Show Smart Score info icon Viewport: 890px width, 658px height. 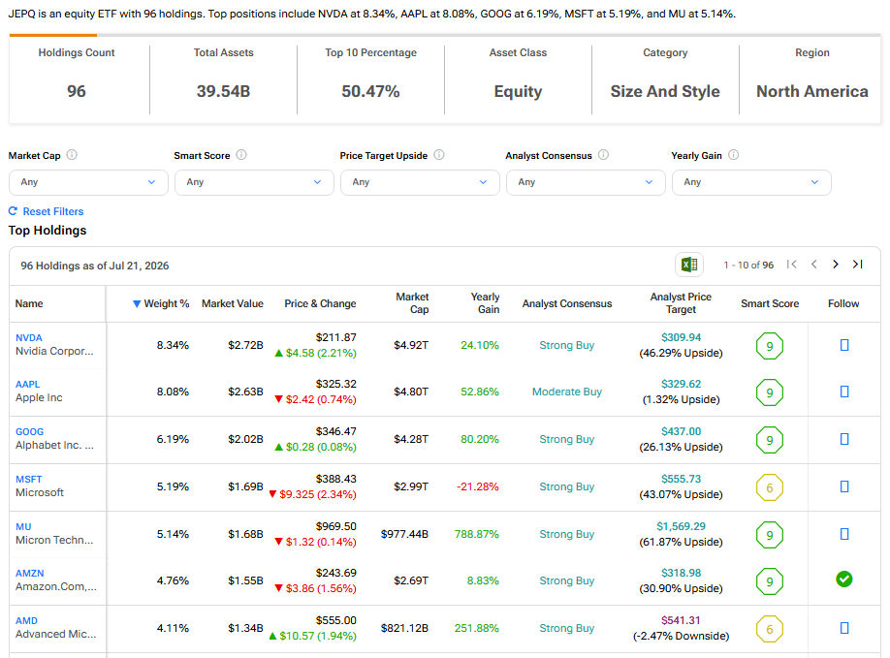(241, 155)
